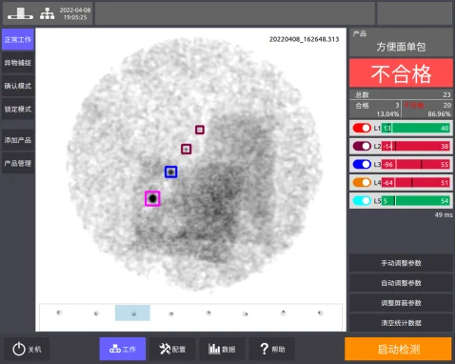Screen dimensions: 456x364
Task: Click the 启动检测 orange button
Action: click(x=398, y=349)
